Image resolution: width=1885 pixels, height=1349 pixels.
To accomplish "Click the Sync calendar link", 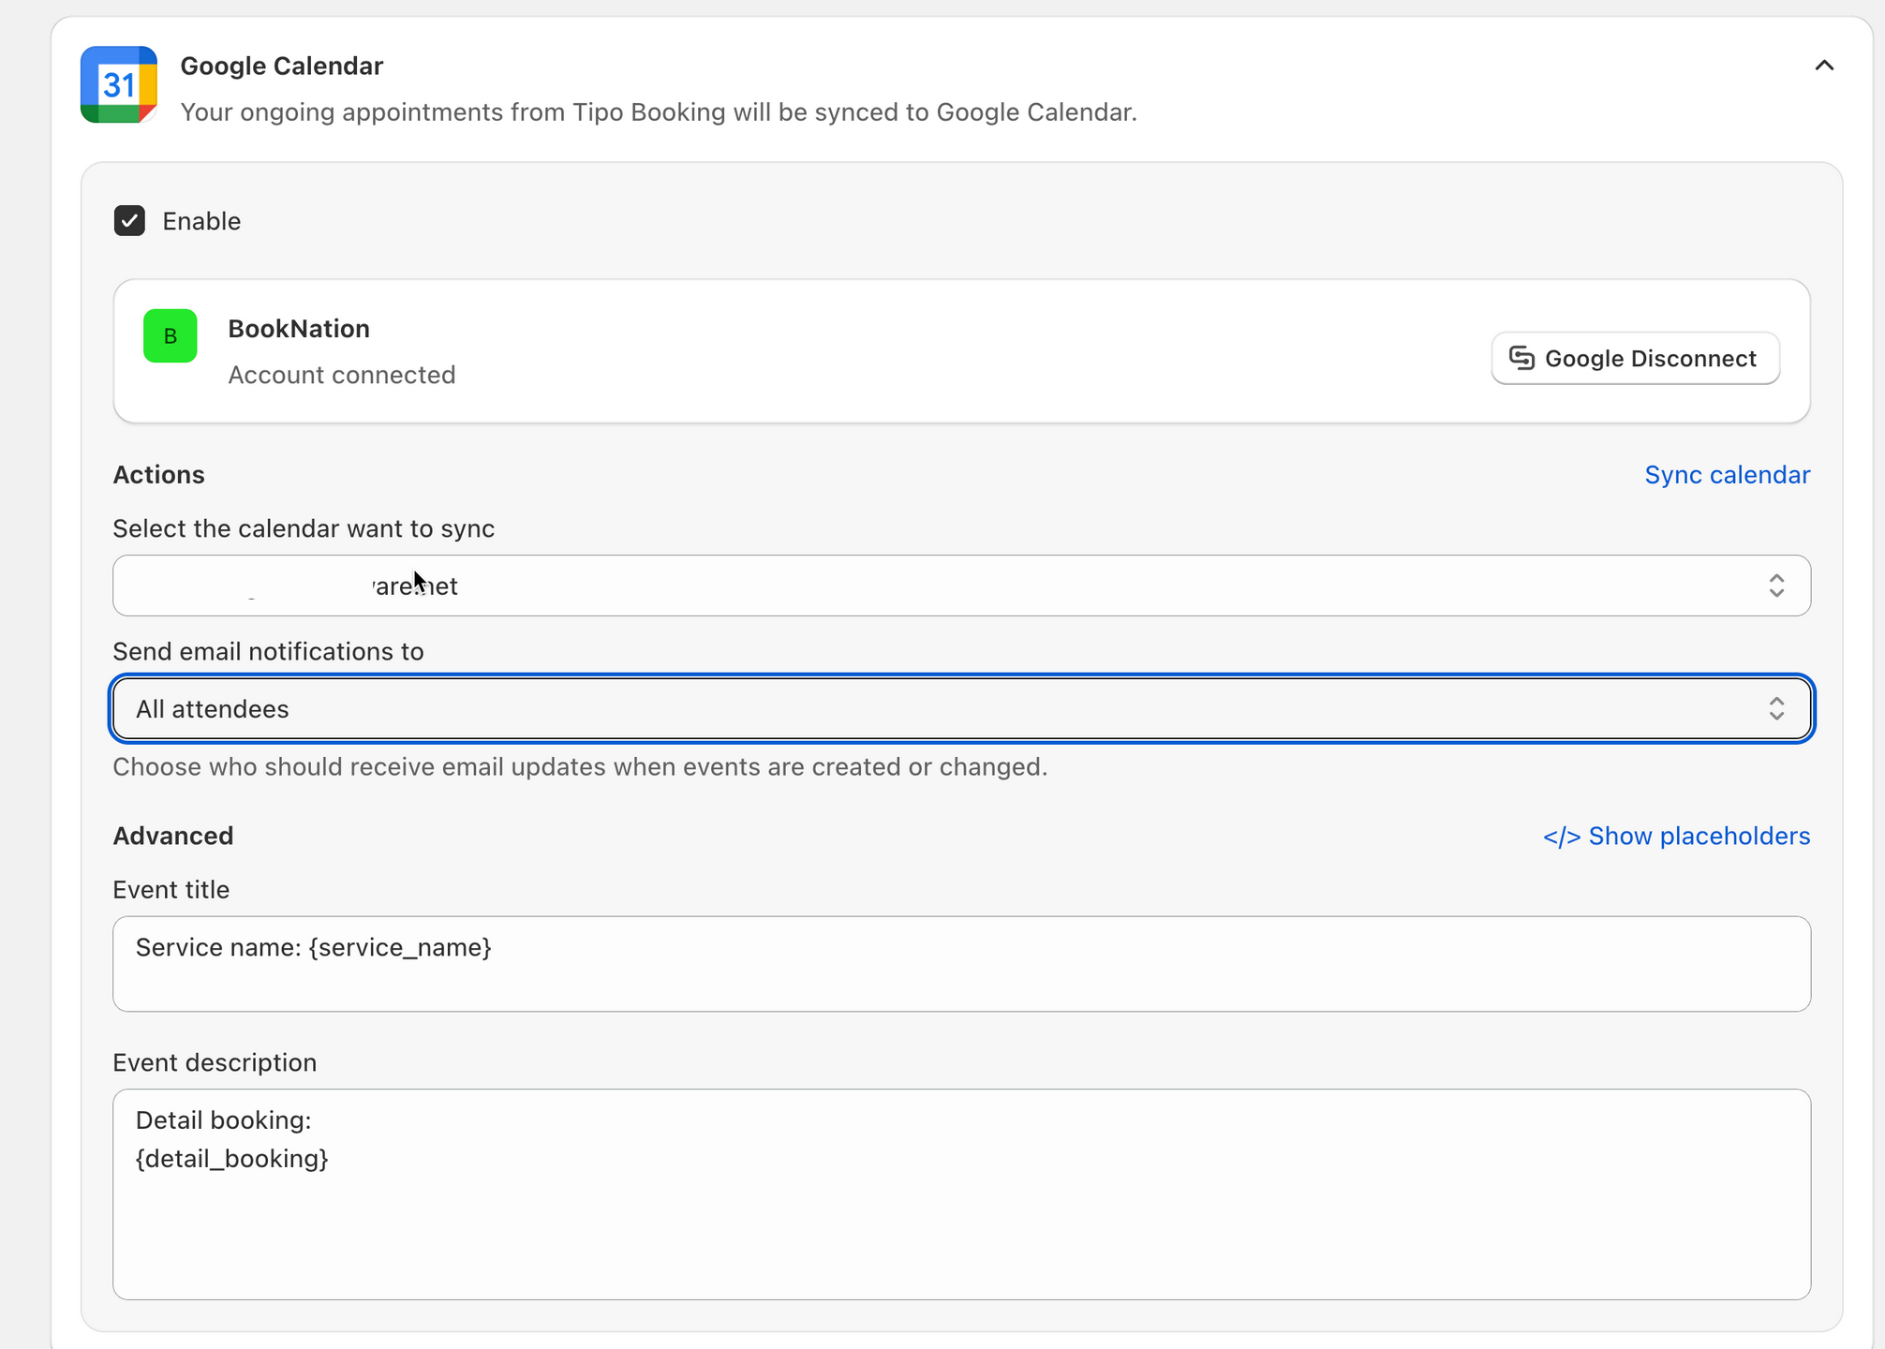I will [1727, 475].
